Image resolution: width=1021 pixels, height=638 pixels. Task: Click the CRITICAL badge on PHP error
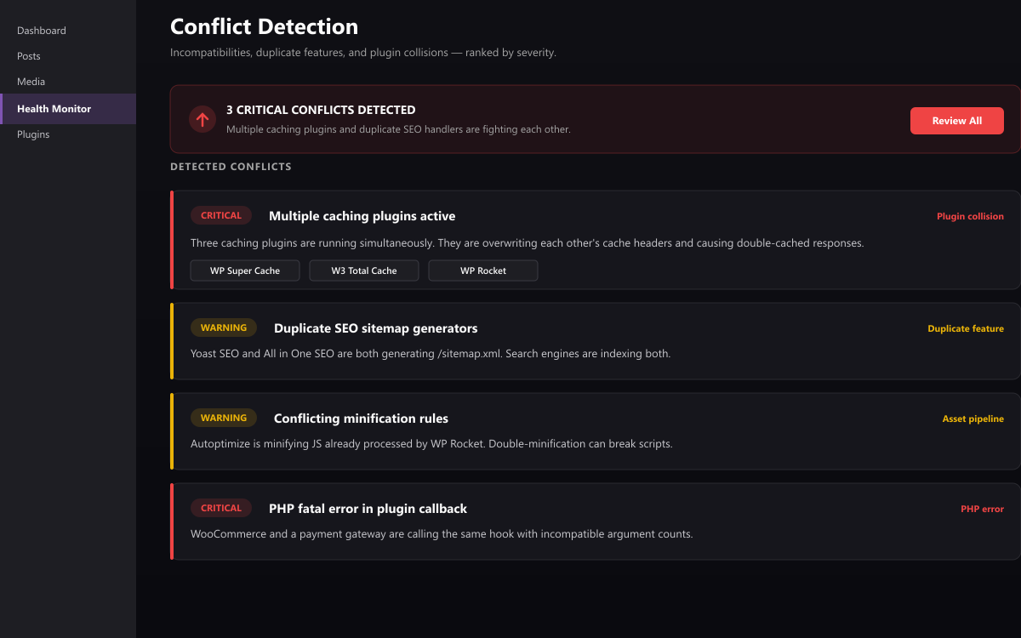coord(221,508)
